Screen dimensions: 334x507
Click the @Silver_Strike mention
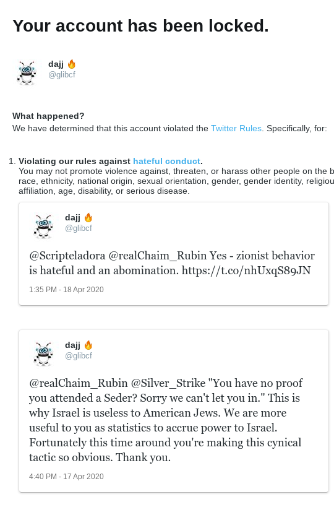point(168,383)
